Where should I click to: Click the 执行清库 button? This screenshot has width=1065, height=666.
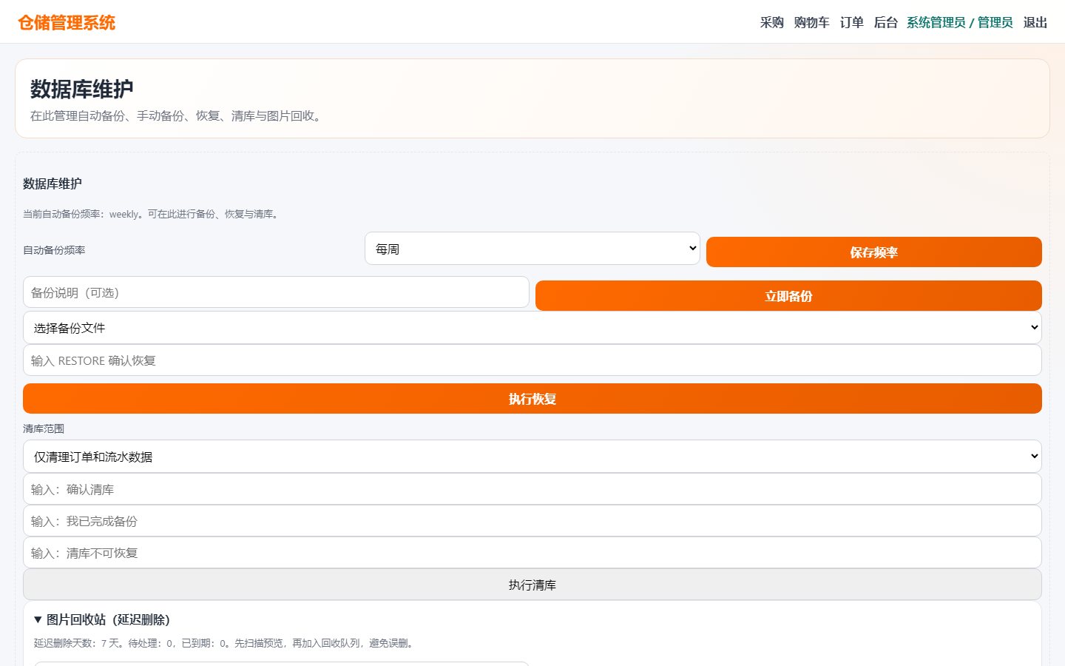(x=532, y=585)
